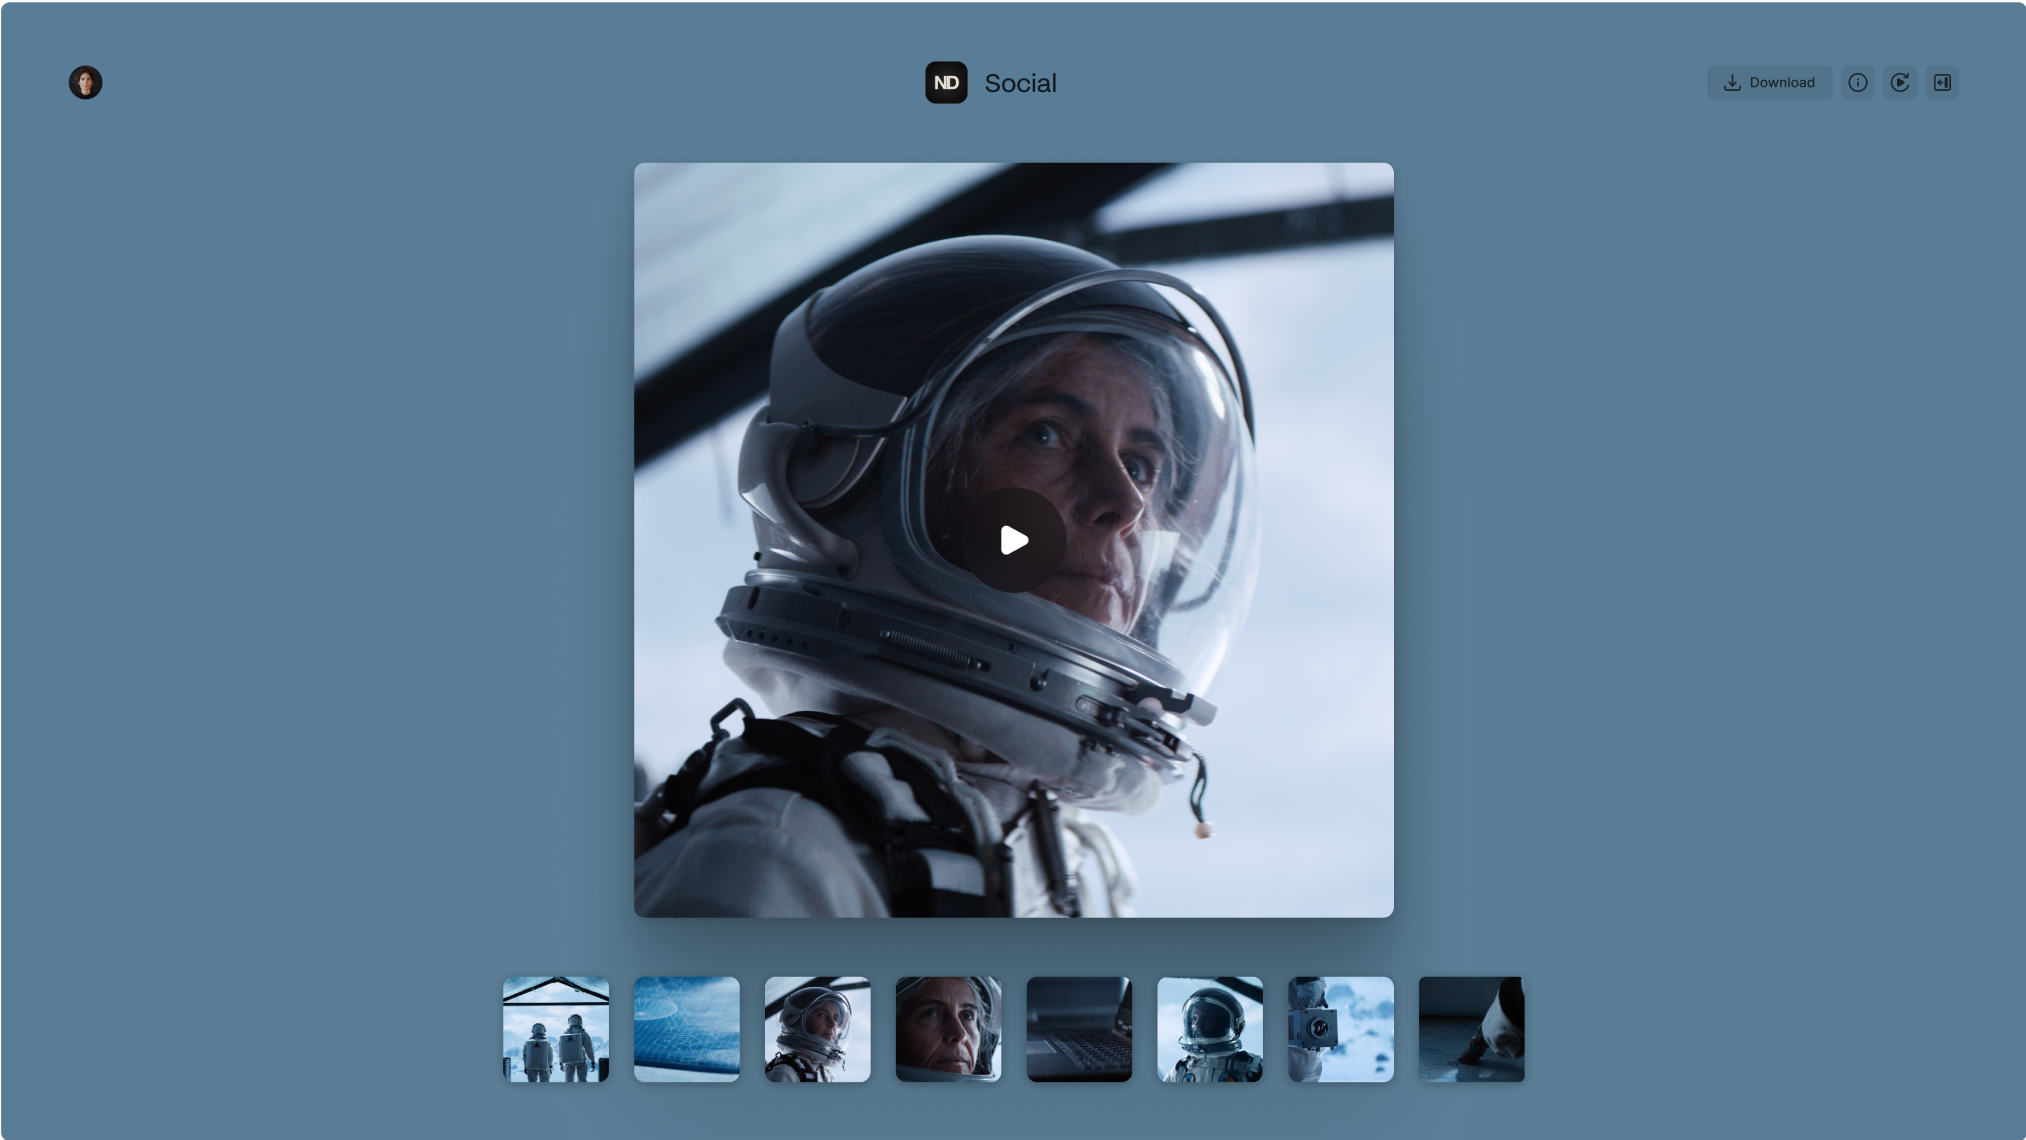Open the user profile avatar
This screenshot has width=2026, height=1140.
pos(86,83)
